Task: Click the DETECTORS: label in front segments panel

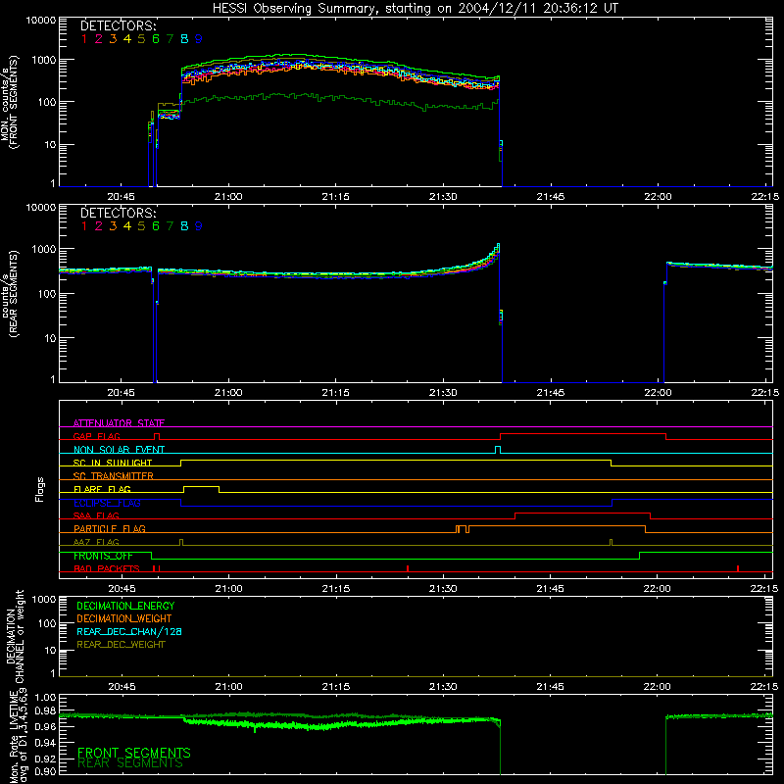Action: pos(118,25)
